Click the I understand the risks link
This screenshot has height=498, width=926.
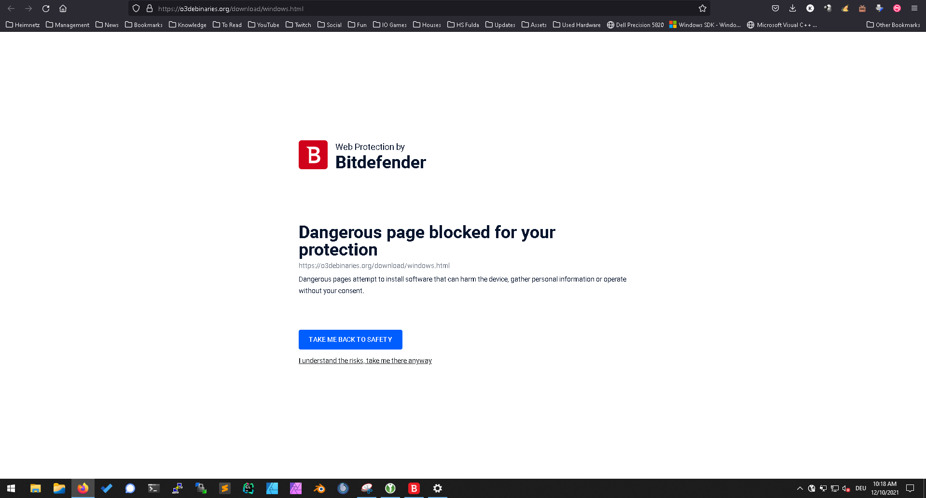(x=365, y=361)
